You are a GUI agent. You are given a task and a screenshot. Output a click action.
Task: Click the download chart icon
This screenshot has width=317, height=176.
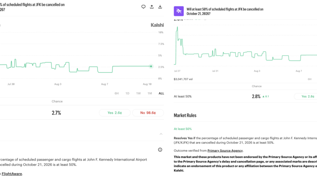[160, 7]
